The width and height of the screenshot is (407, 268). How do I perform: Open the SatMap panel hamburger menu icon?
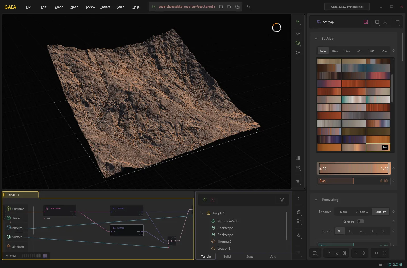click(x=397, y=22)
